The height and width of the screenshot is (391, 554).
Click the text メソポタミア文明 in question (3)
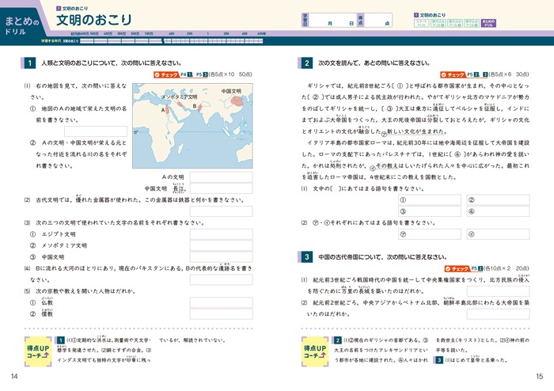pos(64,245)
